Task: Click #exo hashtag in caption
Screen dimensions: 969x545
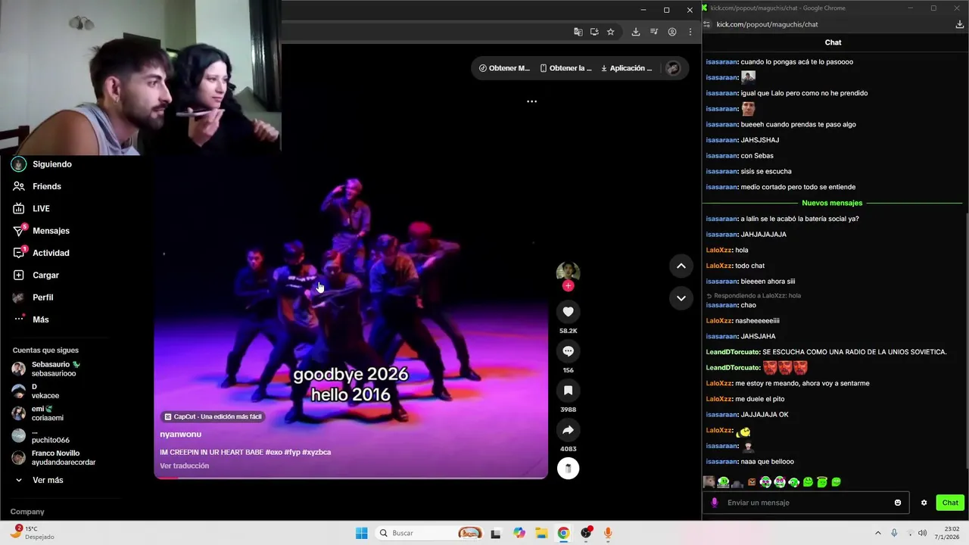Action: tap(273, 452)
